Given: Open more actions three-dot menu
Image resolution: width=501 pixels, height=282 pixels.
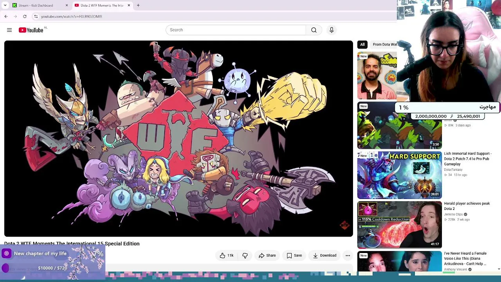Looking at the screenshot, I should (348, 255).
